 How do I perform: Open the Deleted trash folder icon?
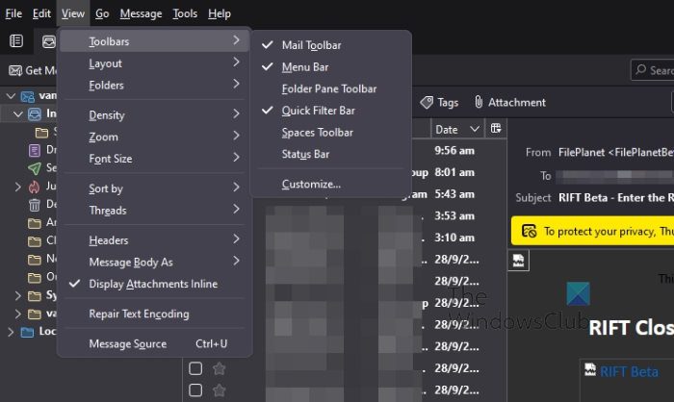coord(35,205)
